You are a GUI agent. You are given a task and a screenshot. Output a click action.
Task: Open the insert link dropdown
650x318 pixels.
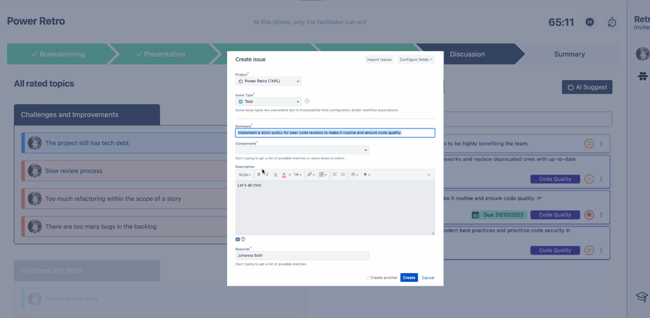tap(311, 175)
